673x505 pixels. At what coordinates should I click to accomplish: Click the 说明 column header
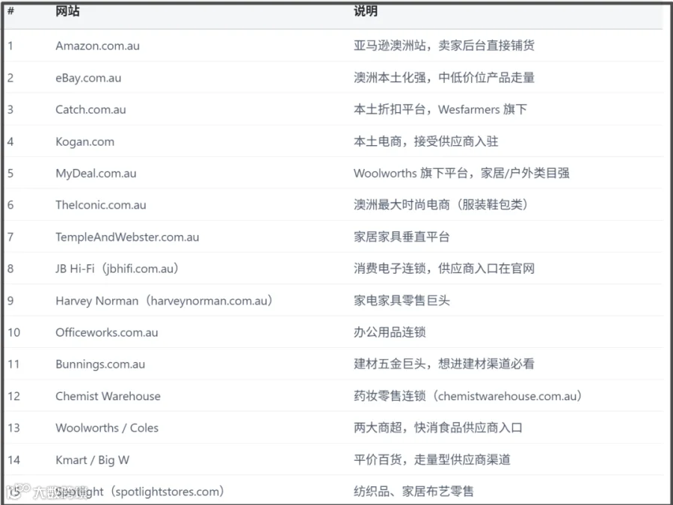click(365, 11)
